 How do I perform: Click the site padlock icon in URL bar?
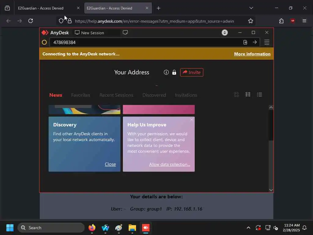[x=69, y=21]
